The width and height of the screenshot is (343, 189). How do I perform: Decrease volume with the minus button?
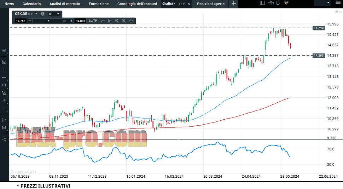pos(30,21)
